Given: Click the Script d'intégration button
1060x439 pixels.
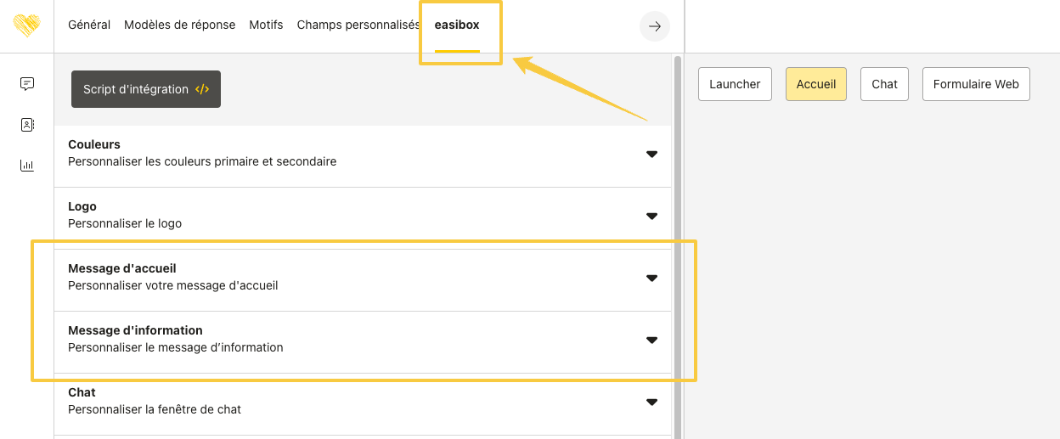Looking at the screenshot, I should pyautogui.click(x=146, y=89).
